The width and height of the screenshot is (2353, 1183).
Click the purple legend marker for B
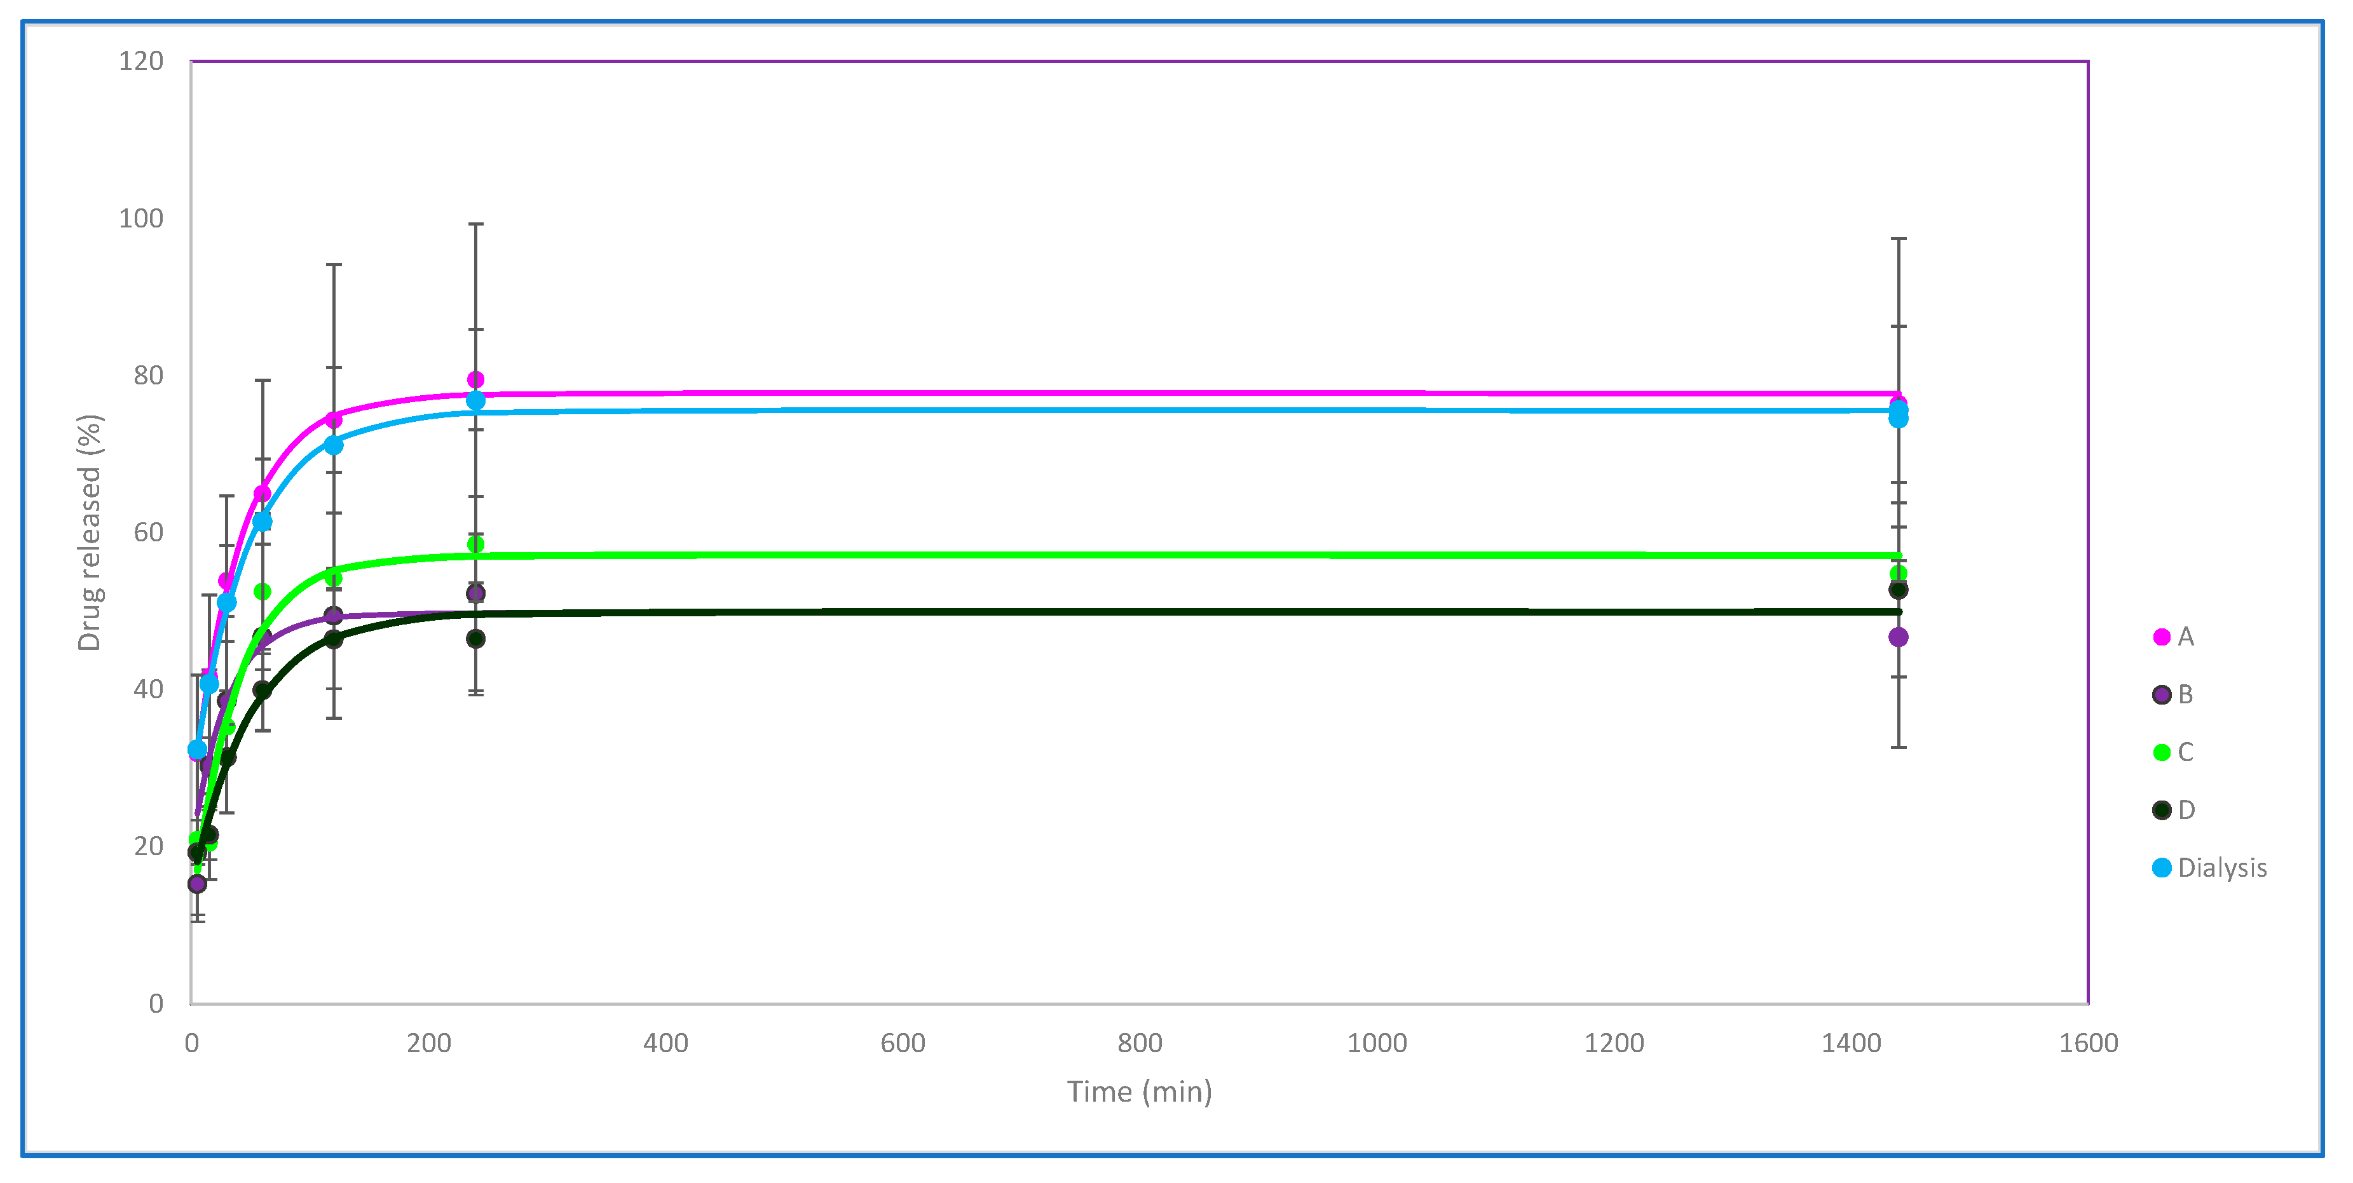[2161, 694]
